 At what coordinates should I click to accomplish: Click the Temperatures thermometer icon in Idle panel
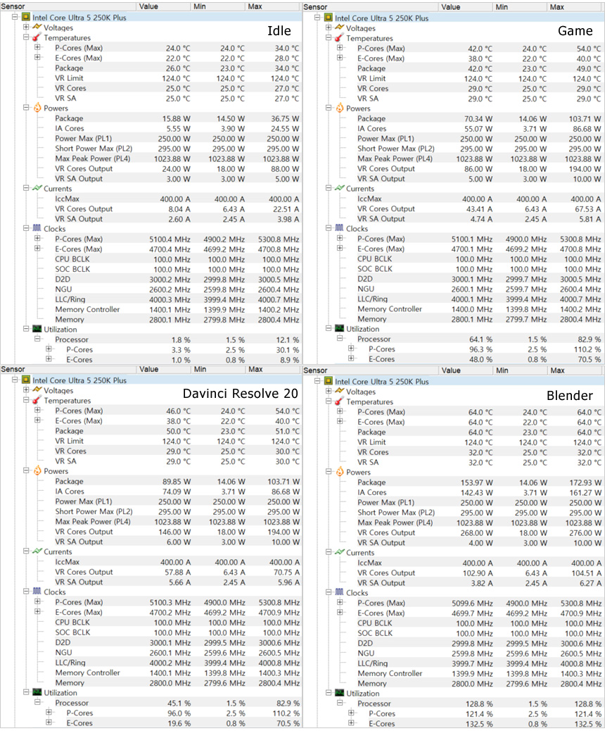pyautogui.click(x=35, y=38)
